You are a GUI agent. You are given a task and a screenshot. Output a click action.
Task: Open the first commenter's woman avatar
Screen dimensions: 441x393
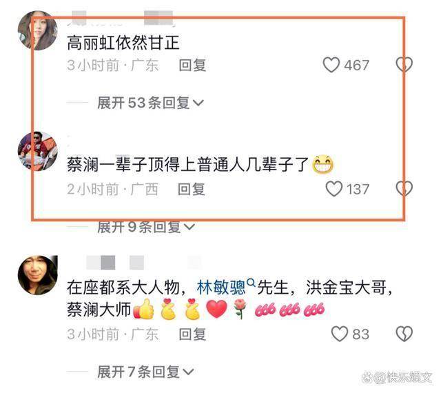[x=38, y=30]
